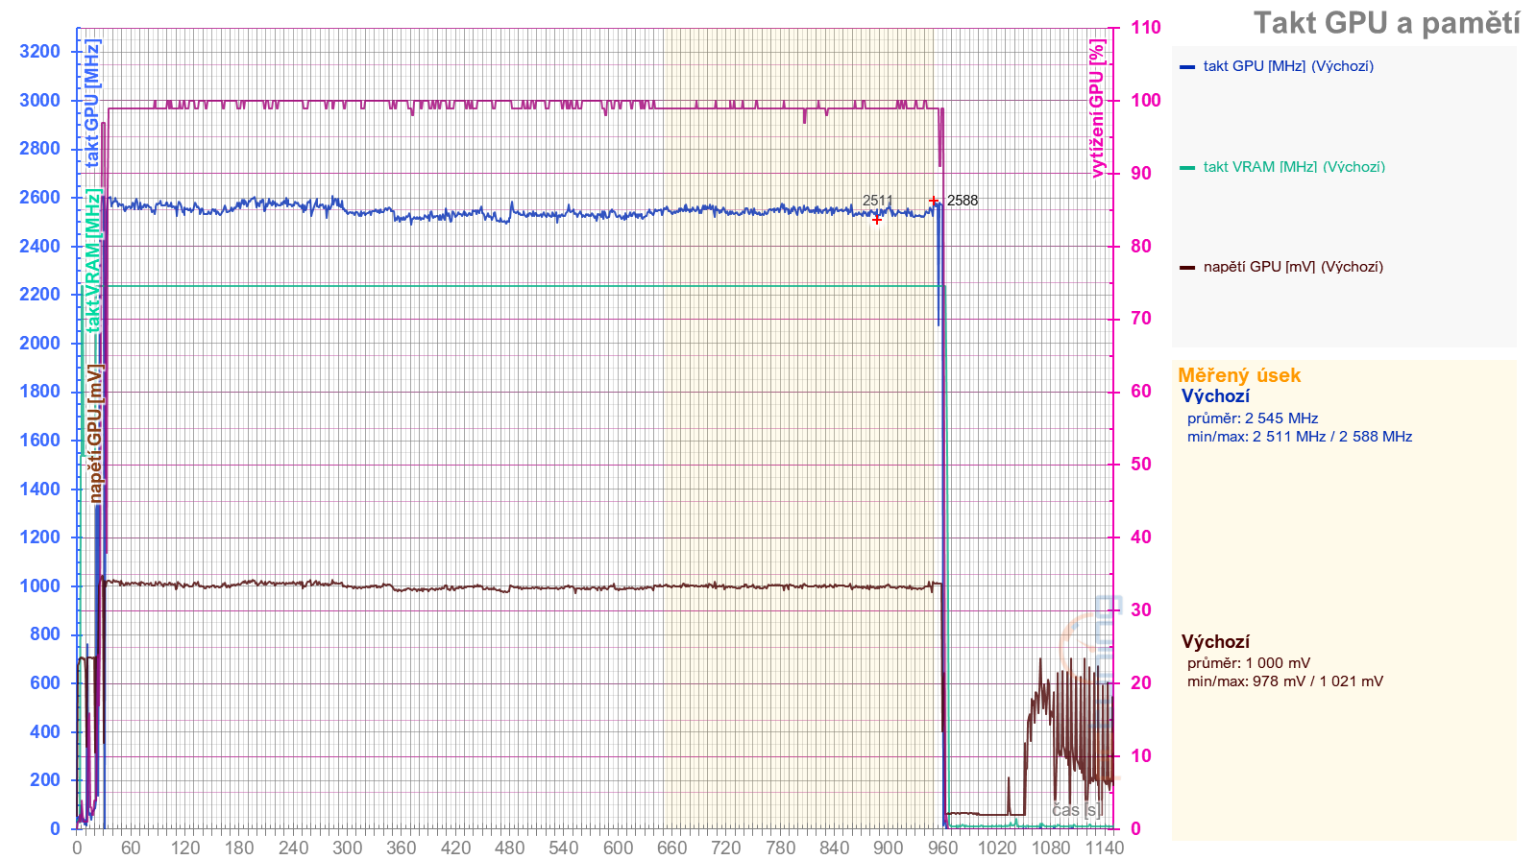Click the green takt VRAM legend swatch
The height and width of the screenshot is (860, 1536).
point(1187,168)
